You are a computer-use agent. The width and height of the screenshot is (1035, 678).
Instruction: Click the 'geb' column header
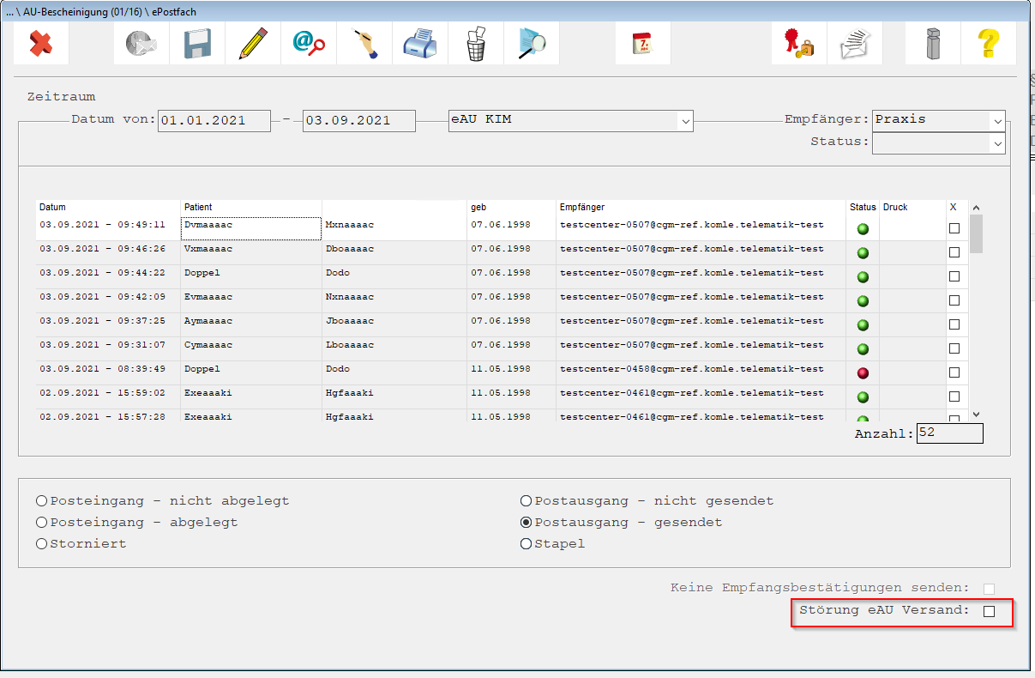[x=512, y=208]
